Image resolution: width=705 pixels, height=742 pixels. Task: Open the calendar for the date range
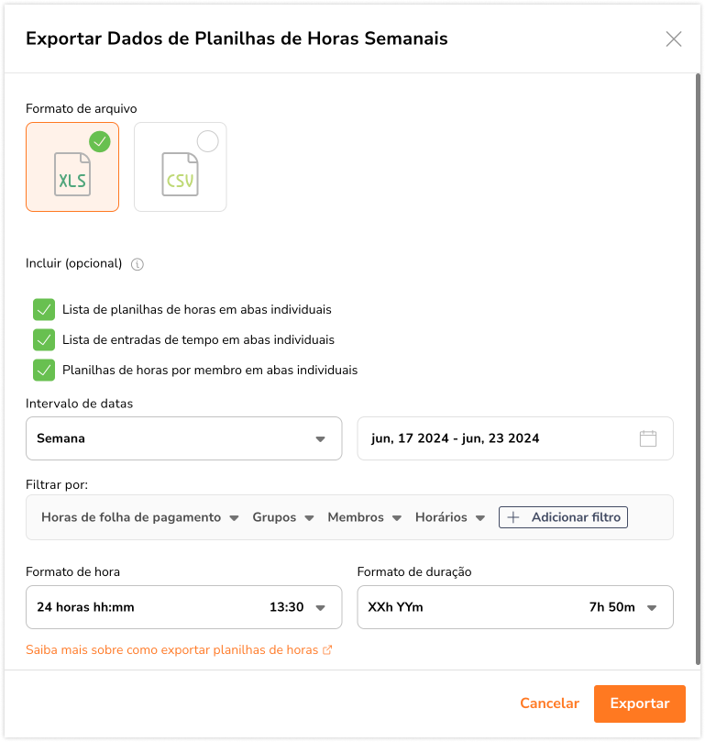[x=648, y=438]
